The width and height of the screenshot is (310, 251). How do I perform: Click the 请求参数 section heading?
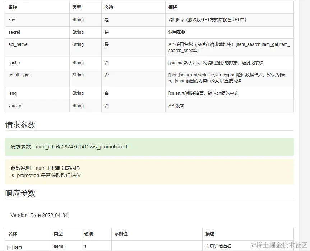20,125
